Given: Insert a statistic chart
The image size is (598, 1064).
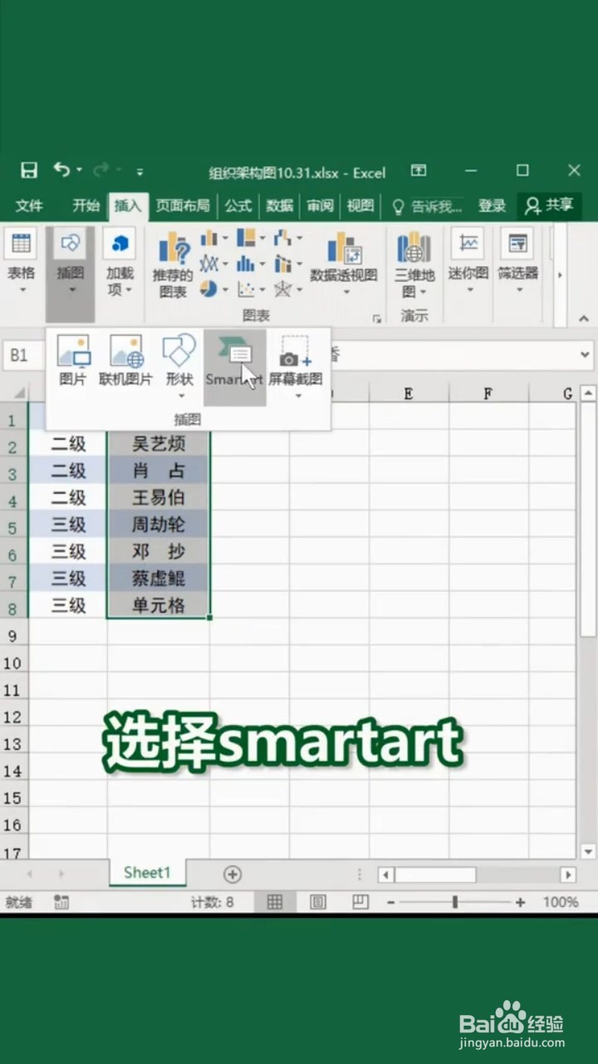Looking at the screenshot, I should (251, 264).
